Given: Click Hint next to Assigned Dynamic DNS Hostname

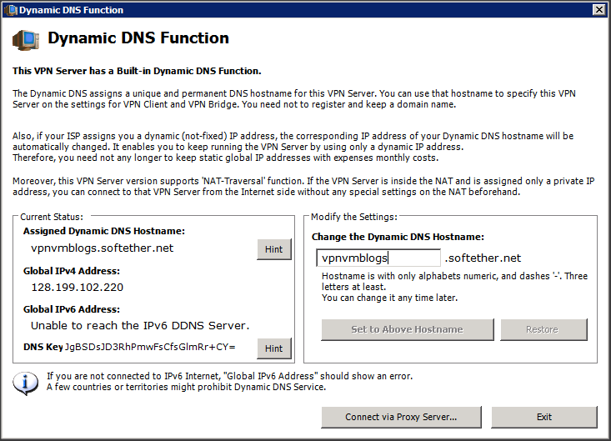Looking at the screenshot, I should click(274, 248).
